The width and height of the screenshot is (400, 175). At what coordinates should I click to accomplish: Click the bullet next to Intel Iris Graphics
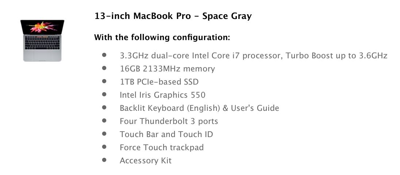[104, 94]
